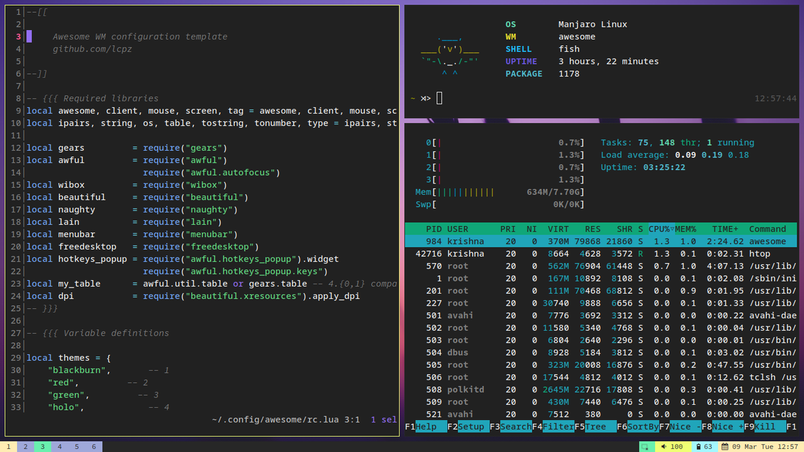Image resolution: width=804 pixels, height=452 pixels.
Task: Open htop Setup menu
Action: point(471,427)
